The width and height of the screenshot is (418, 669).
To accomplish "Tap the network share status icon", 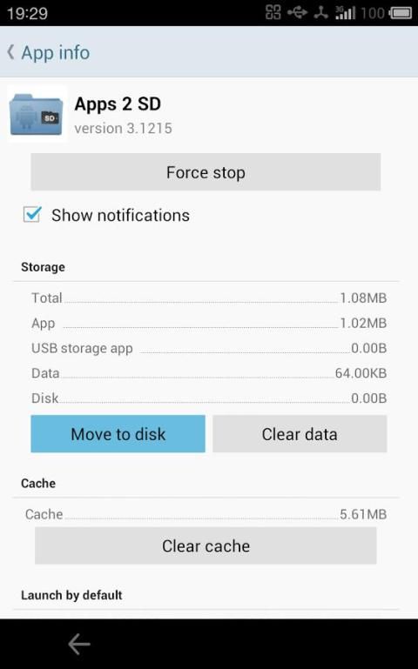I will 321,12.
